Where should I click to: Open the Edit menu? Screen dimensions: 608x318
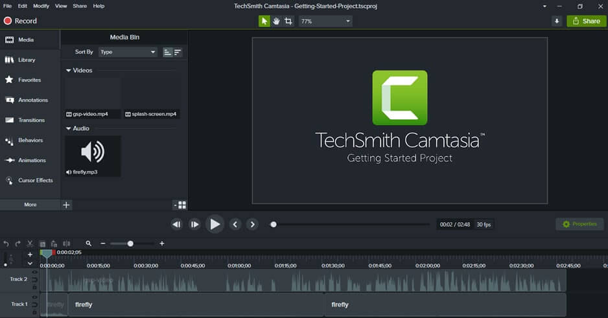[23, 6]
